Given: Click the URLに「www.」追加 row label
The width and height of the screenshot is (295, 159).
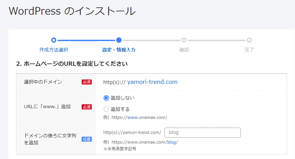Looking at the screenshot, I should coord(47,107).
